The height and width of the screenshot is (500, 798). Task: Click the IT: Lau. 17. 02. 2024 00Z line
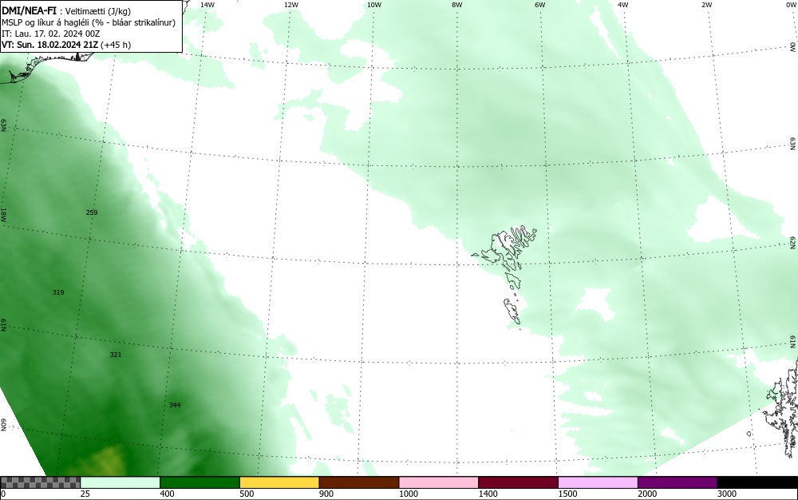(x=51, y=34)
